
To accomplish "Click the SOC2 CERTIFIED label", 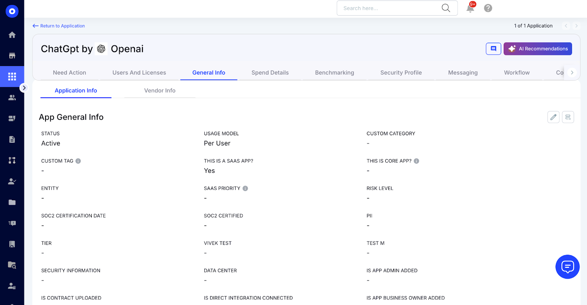I will tap(223, 216).
